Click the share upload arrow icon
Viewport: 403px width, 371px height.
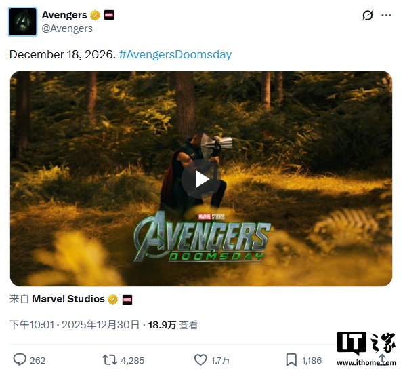pos(383,359)
